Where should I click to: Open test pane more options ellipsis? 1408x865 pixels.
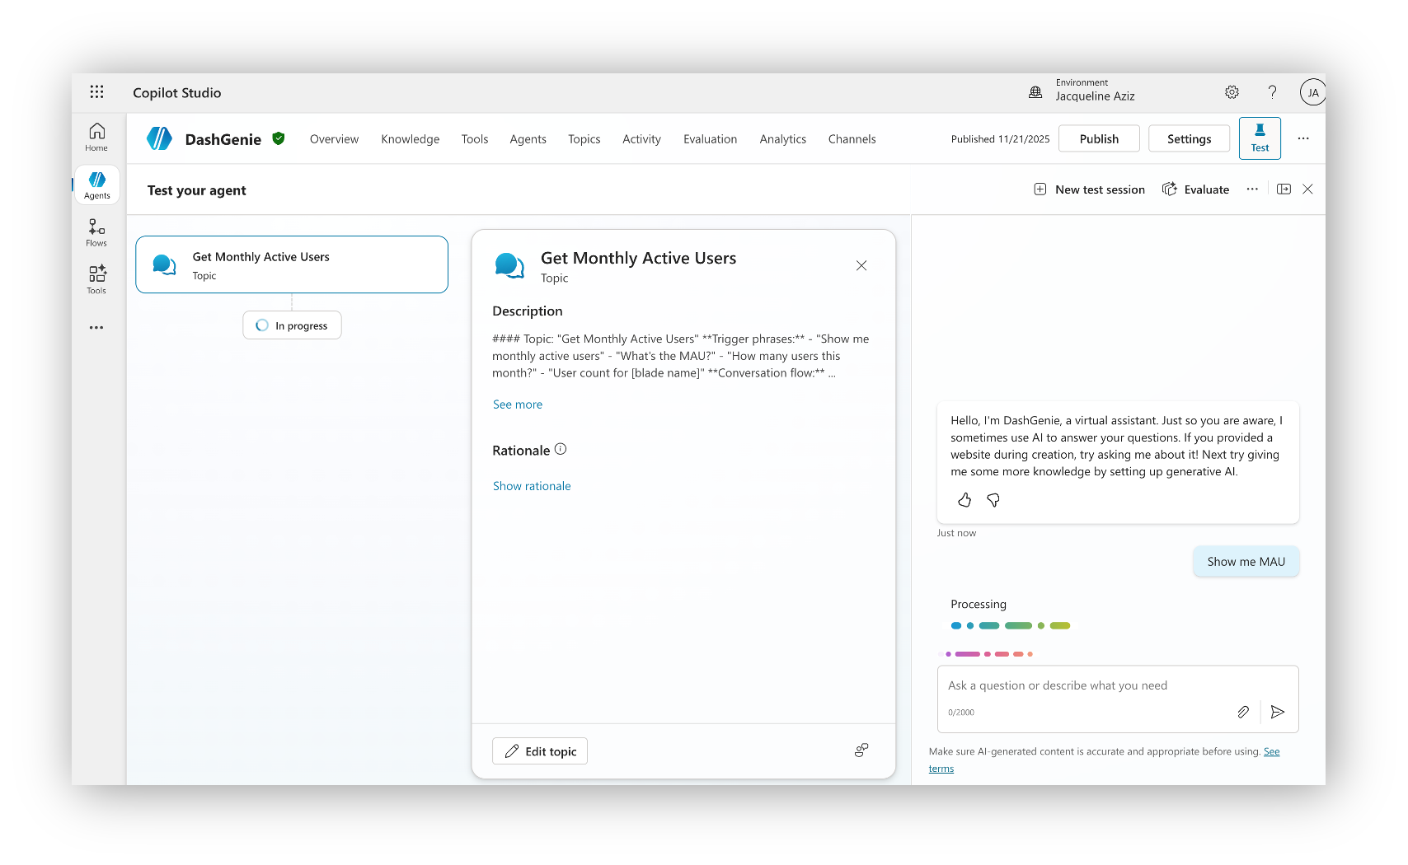1252,189
